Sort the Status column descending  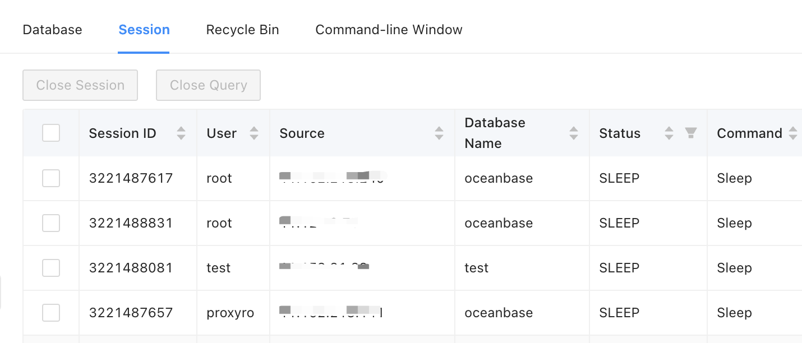tap(669, 136)
